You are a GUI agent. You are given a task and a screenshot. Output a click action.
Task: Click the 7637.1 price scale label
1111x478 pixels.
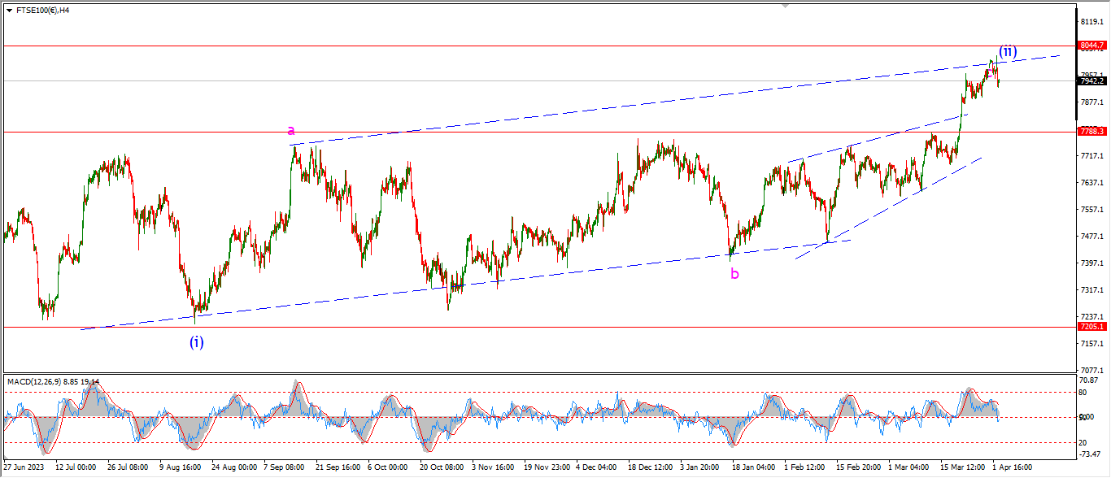(x=1091, y=183)
